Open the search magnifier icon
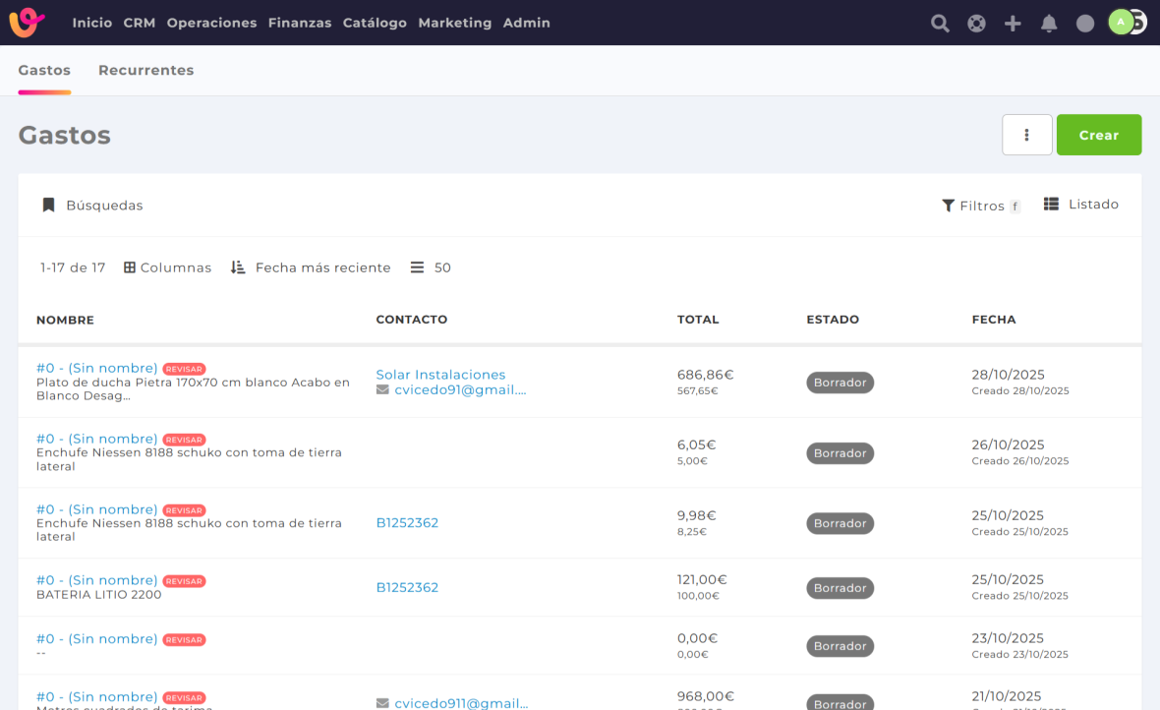Screen dimensions: 1160x710 [x=940, y=24]
